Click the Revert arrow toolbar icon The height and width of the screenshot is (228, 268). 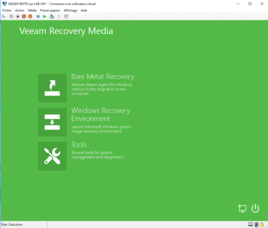coord(59,17)
